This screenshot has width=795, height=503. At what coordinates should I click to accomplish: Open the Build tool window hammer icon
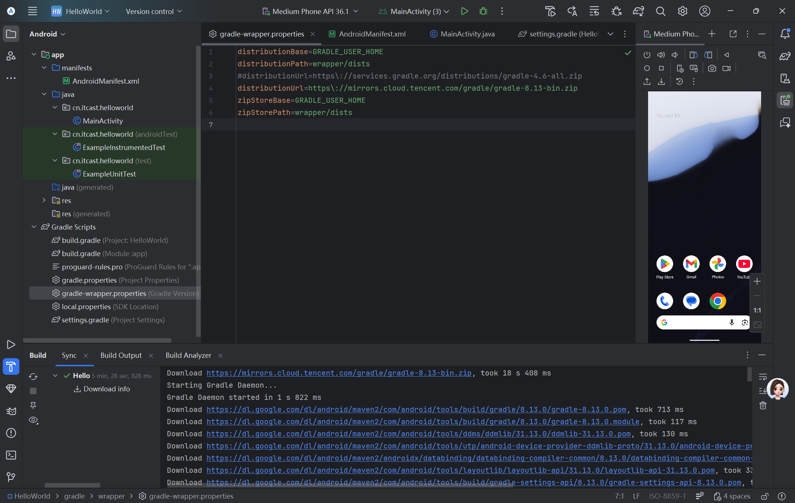pos(11,367)
